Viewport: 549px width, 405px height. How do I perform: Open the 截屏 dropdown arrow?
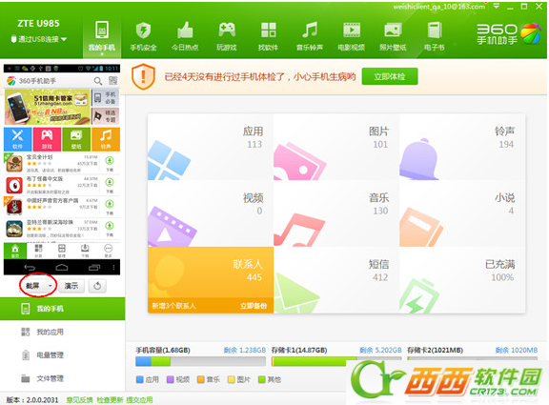pyautogui.click(x=51, y=286)
